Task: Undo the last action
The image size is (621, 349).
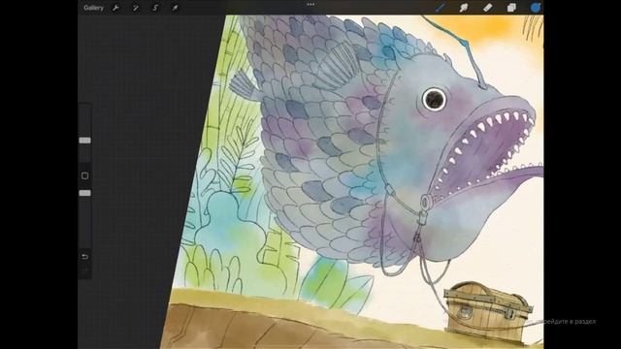Action: 84,256
